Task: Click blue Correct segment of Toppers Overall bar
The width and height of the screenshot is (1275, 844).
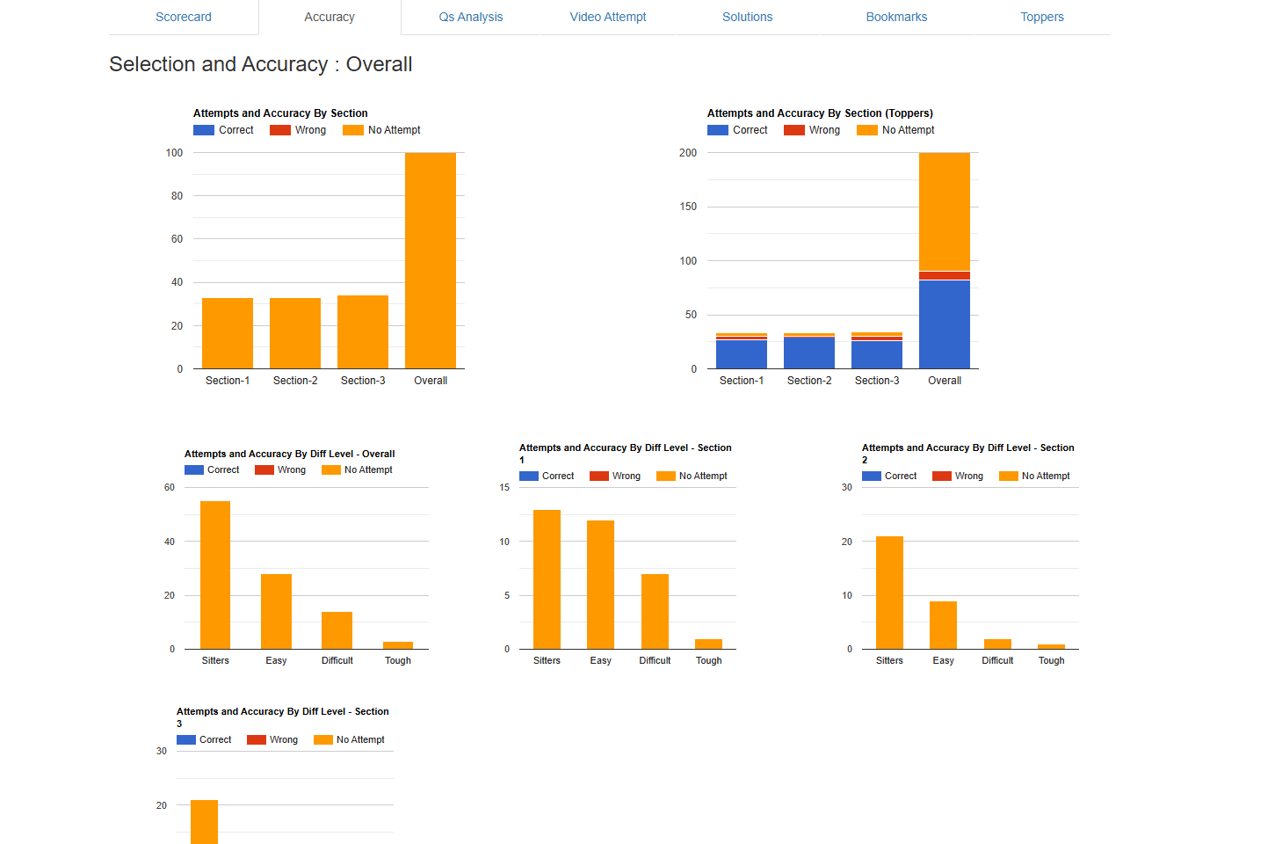Action: [x=945, y=324]
